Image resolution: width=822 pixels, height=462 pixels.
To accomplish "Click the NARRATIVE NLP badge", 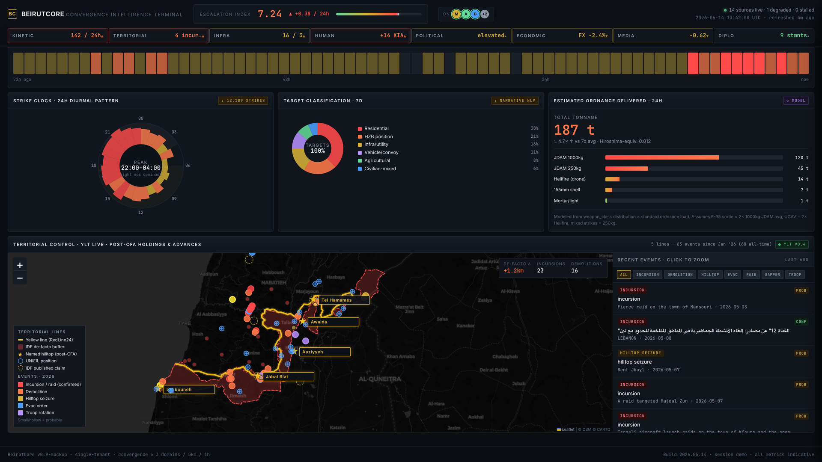I will point(515,101).
